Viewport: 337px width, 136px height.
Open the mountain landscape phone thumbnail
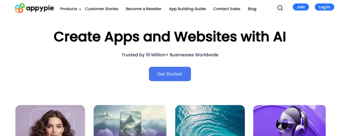point(130,120)
